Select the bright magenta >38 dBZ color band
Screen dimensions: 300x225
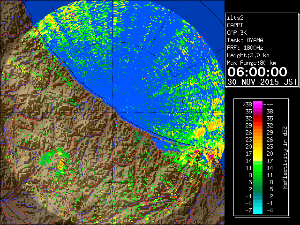tap(258, 104)
